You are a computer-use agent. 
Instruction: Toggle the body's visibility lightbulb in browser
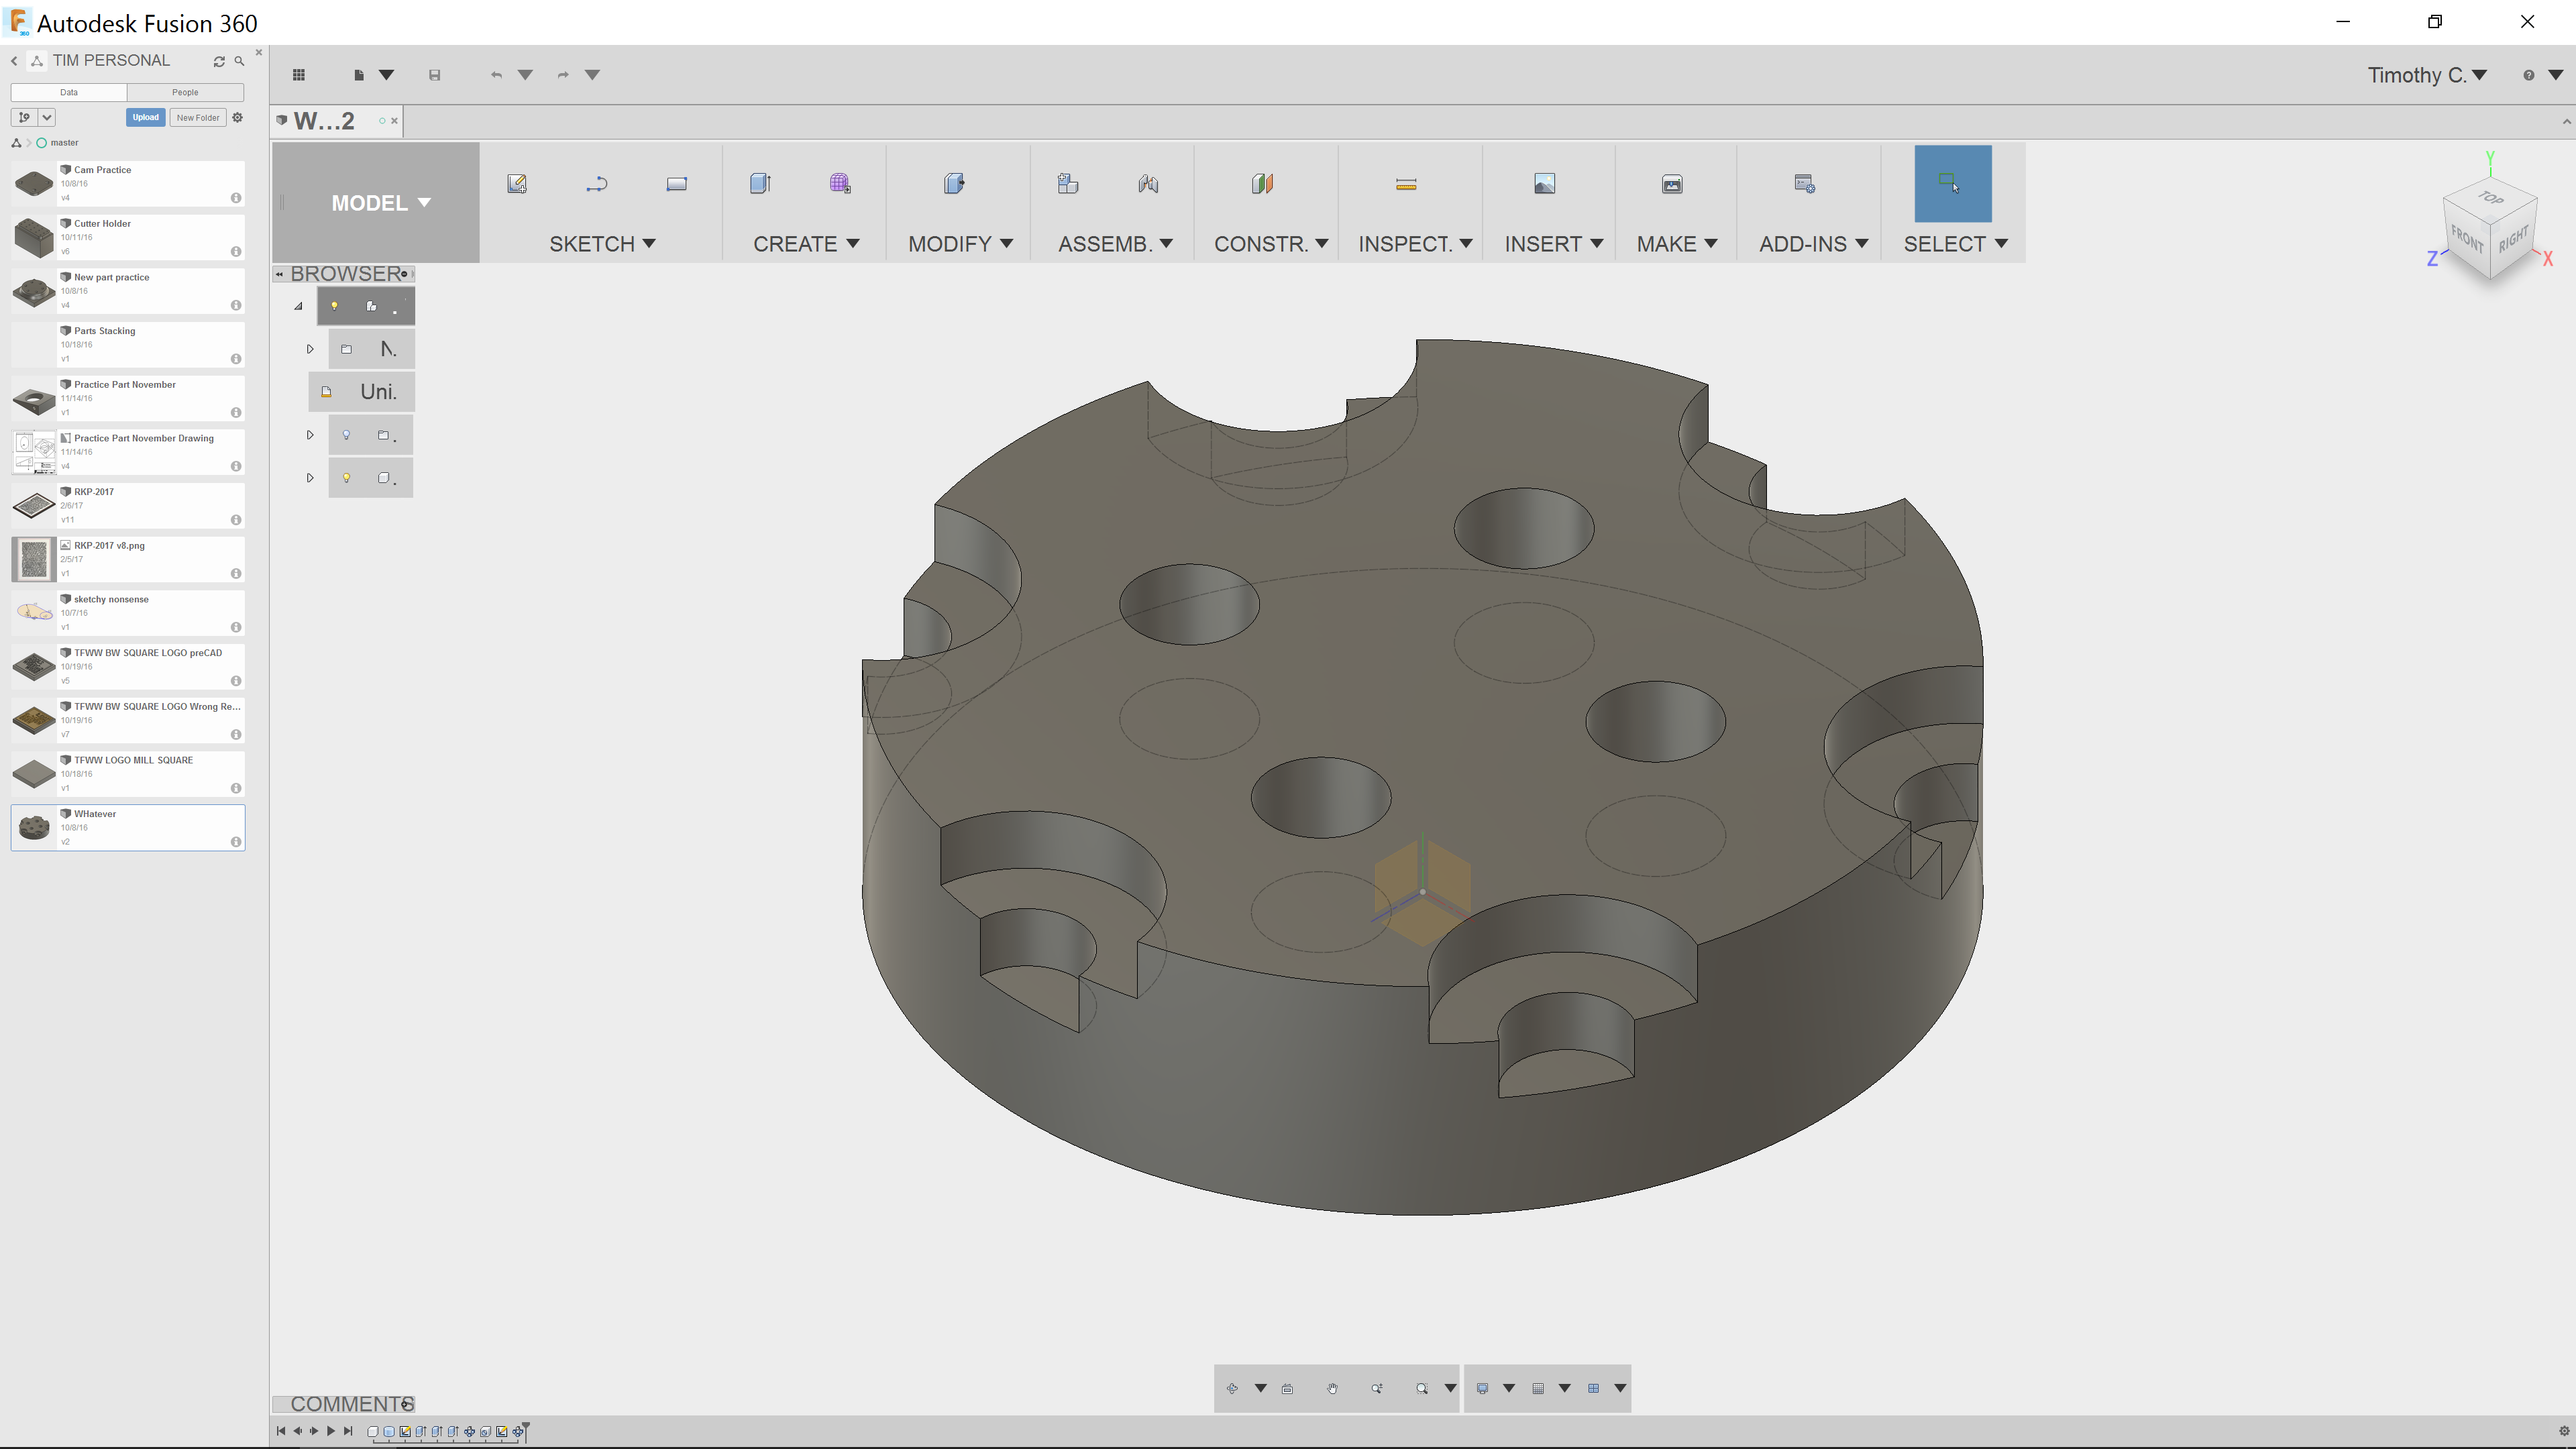click(x=347, y=477)
